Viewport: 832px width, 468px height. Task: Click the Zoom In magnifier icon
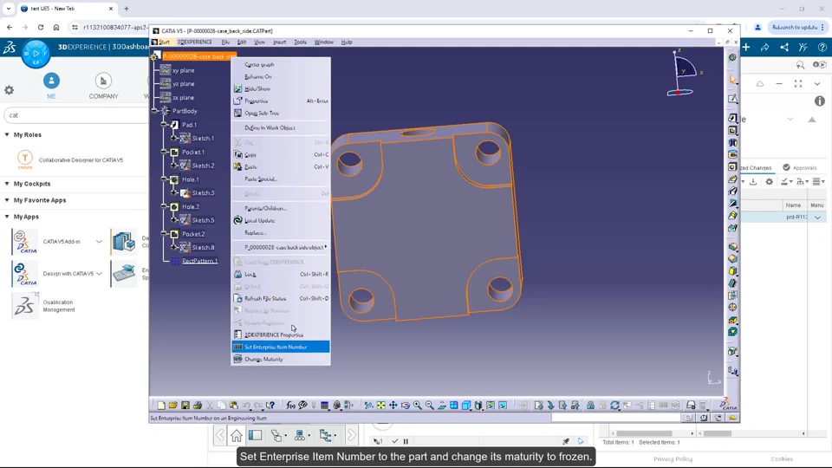[418, 406]
